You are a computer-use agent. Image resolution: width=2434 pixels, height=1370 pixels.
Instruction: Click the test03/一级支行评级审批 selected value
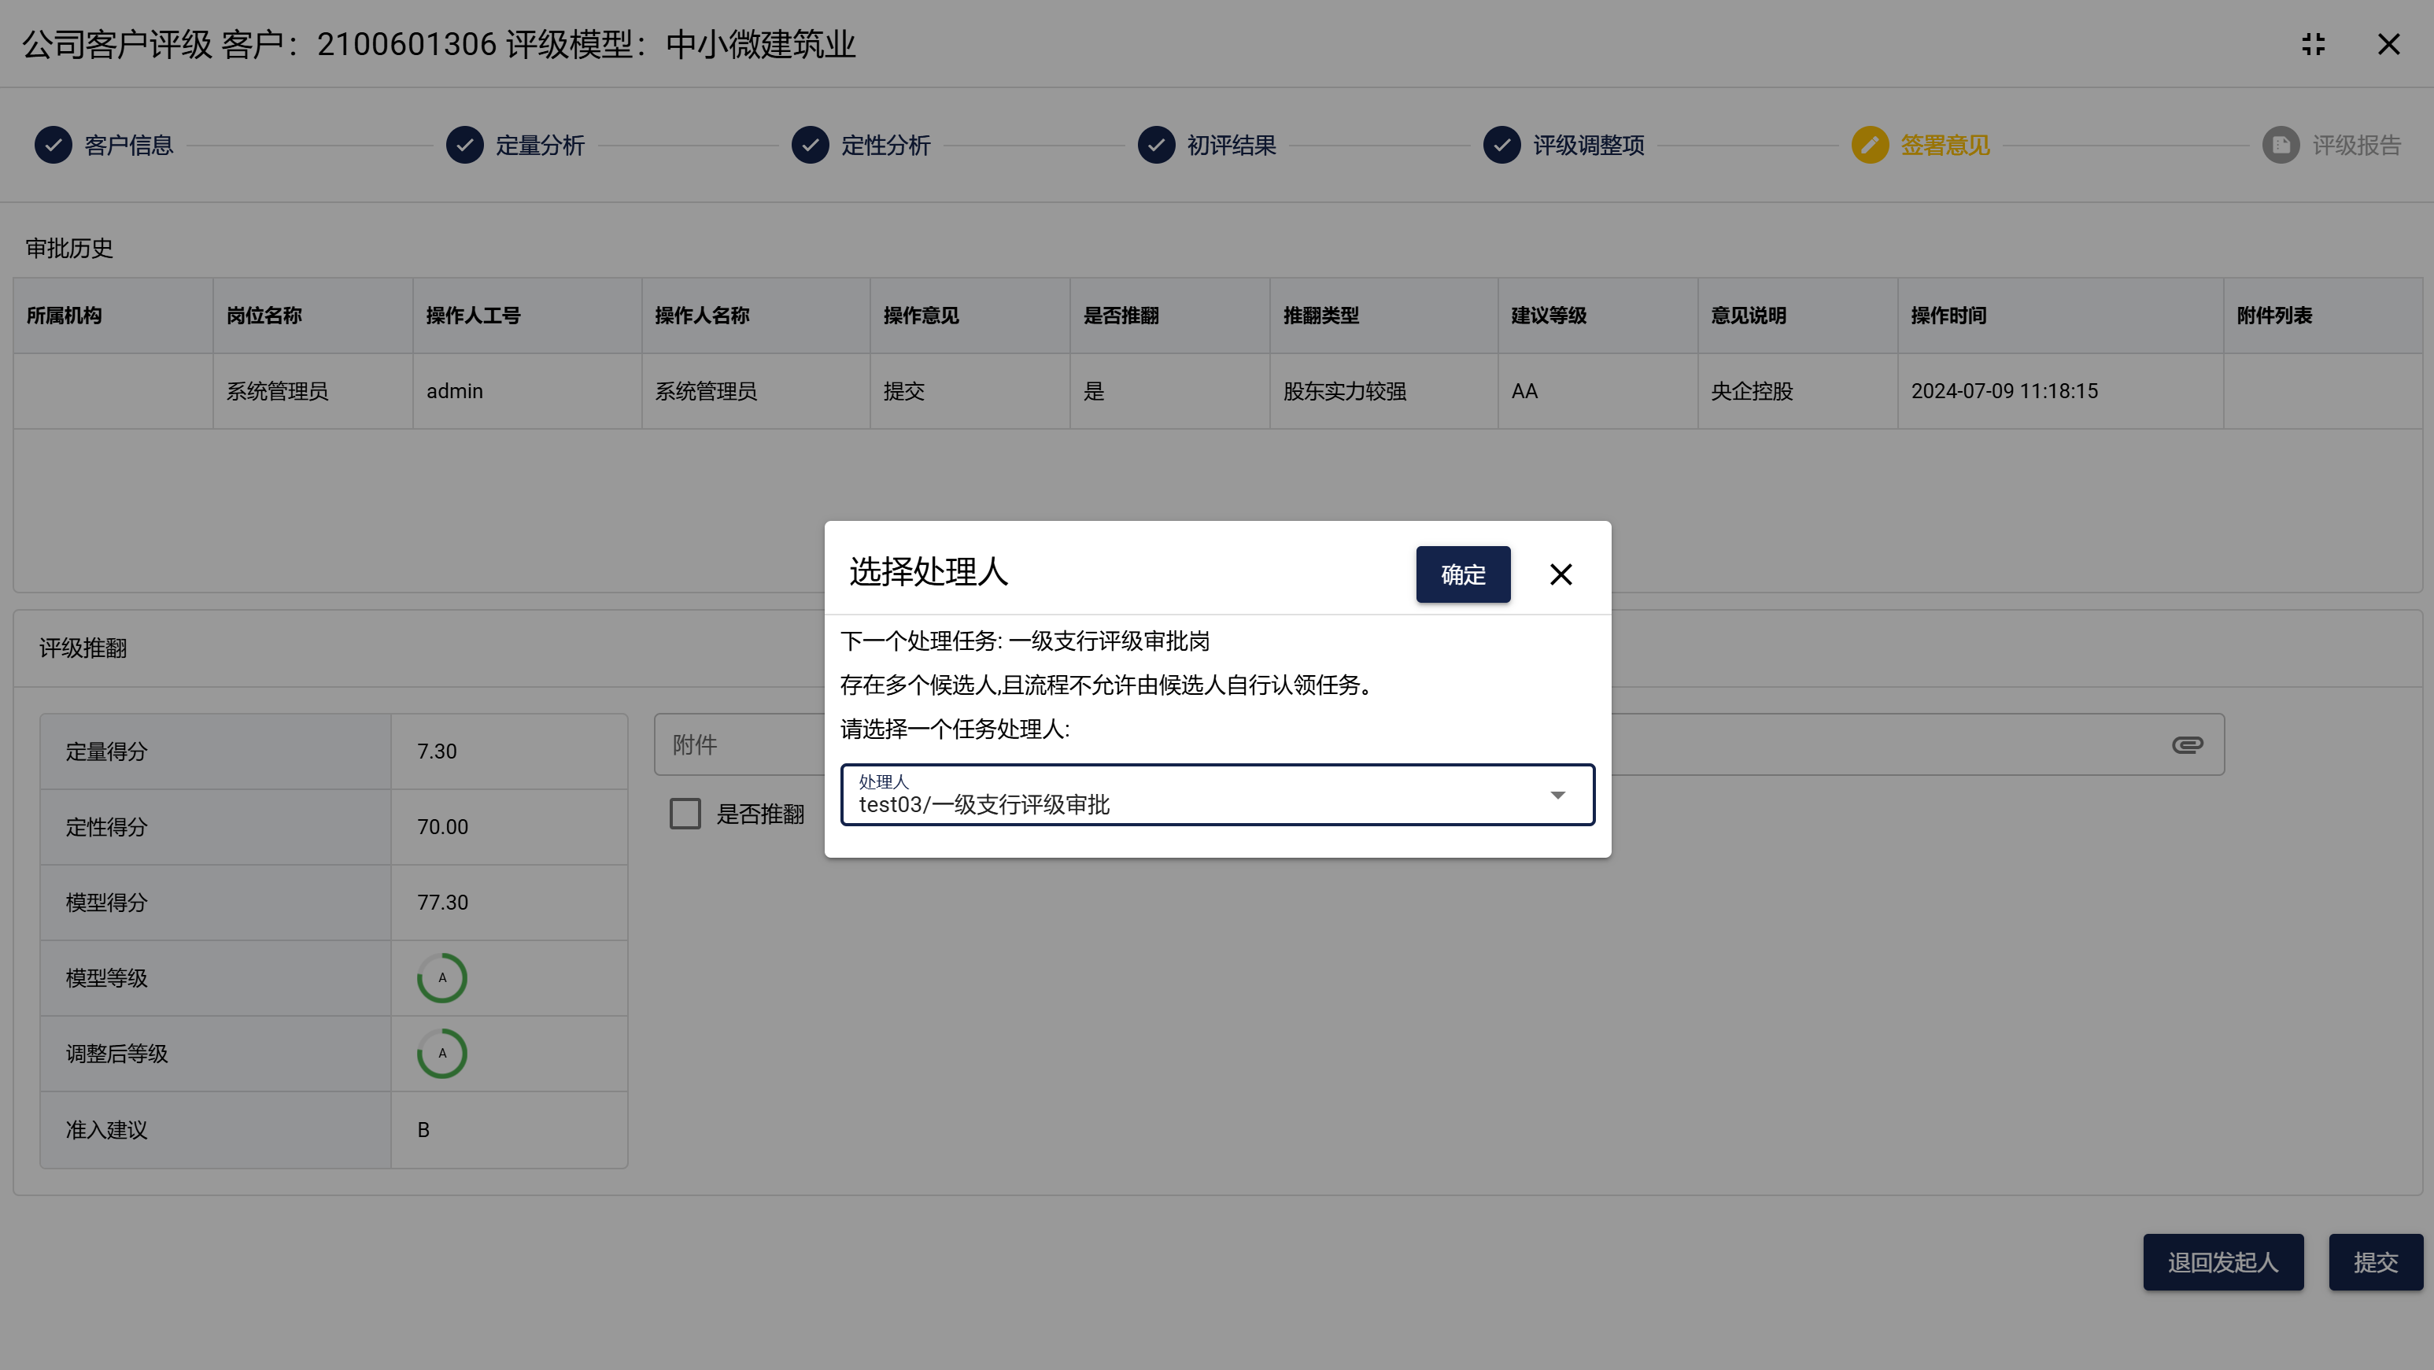[x=984, y=804]
